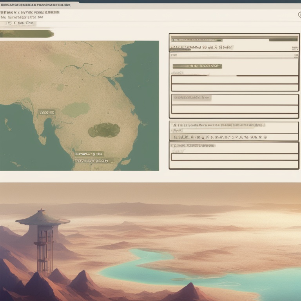Click the light green highlighted area on the map
The image size is (301, 301).
(x=76, y=109)
